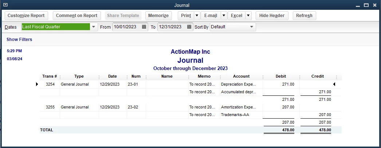Show the report filters
Image resolution: width=381 pixels, height=148 pixels.
[19, 40]
